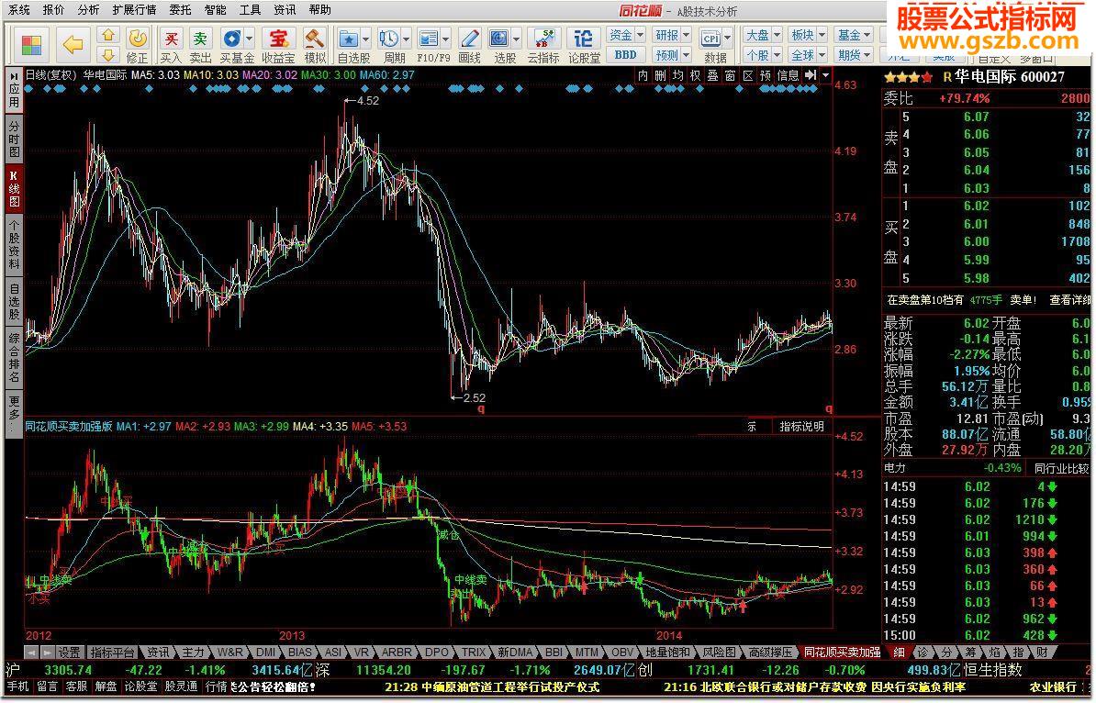Screen dimensions: 1096x703
Task: Open the F10/F9 info icon
Action: tap(429, 39)
